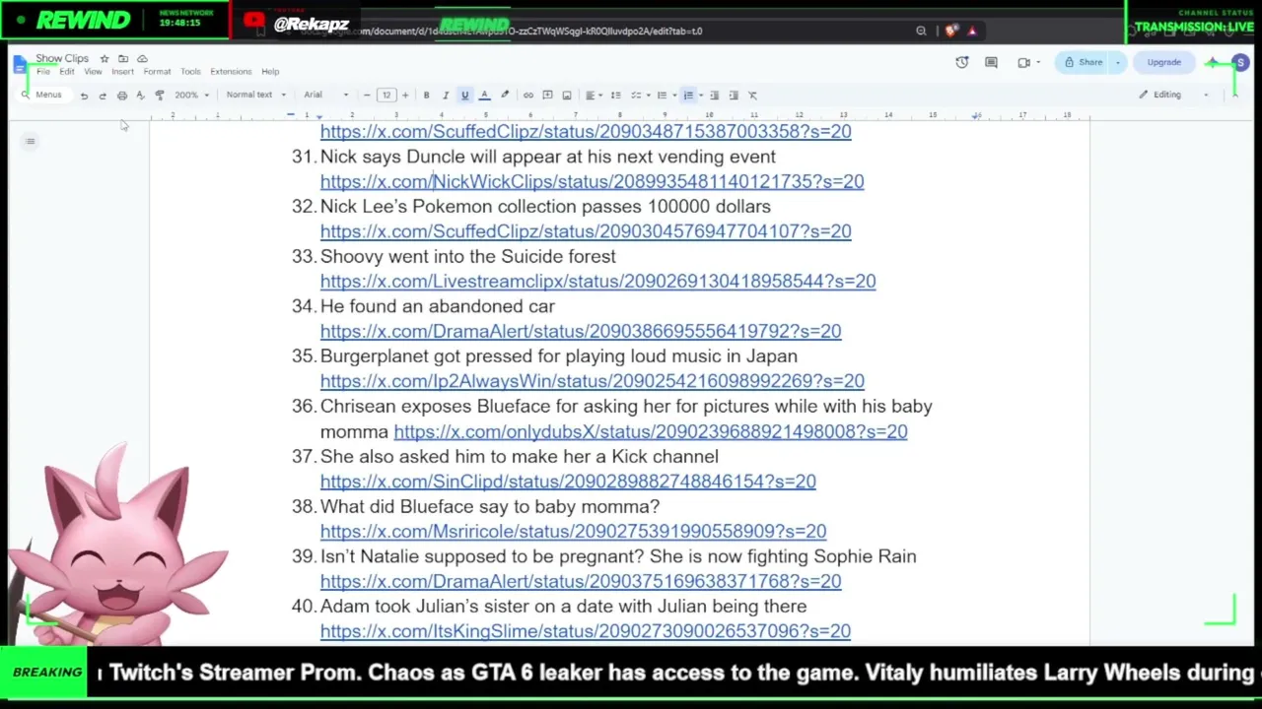Click the clear formatting icon
The height and width of the screenshot is (709, 1262).
click(752, 96)
